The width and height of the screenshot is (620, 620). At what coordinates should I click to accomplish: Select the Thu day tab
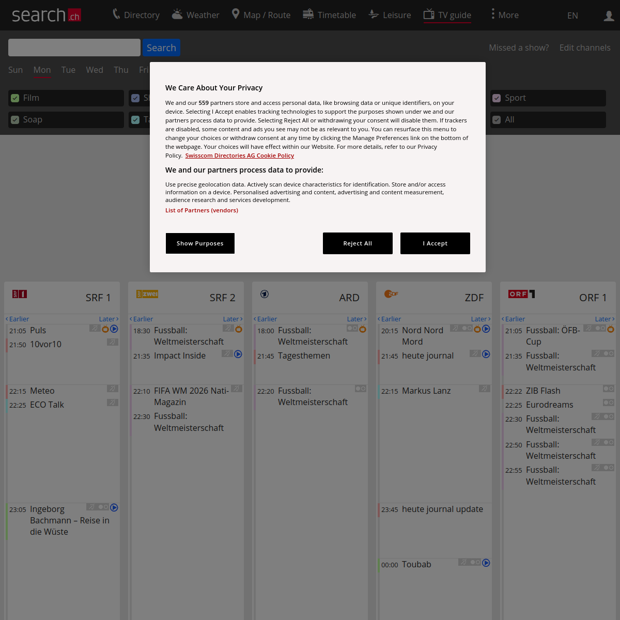click(x=121, y=70)
